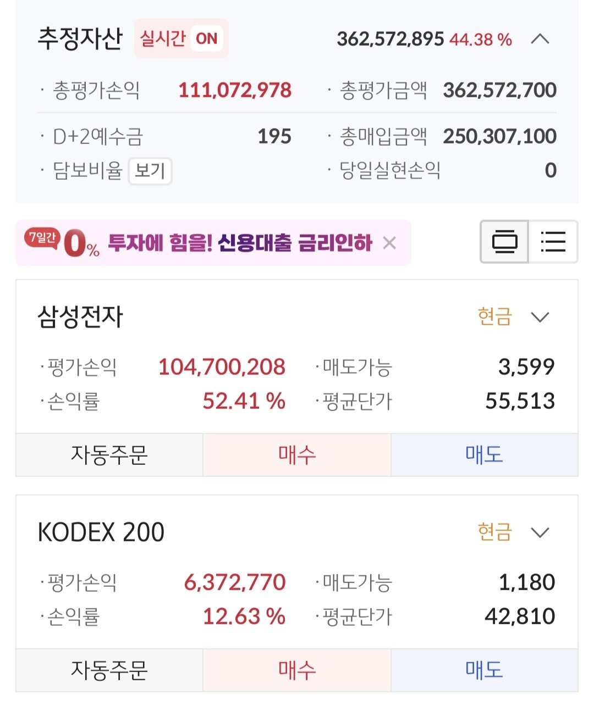Click the 7일간 0% promo badge icon
Viewport: 594px width, 716px height.
(x=62, y=243)
